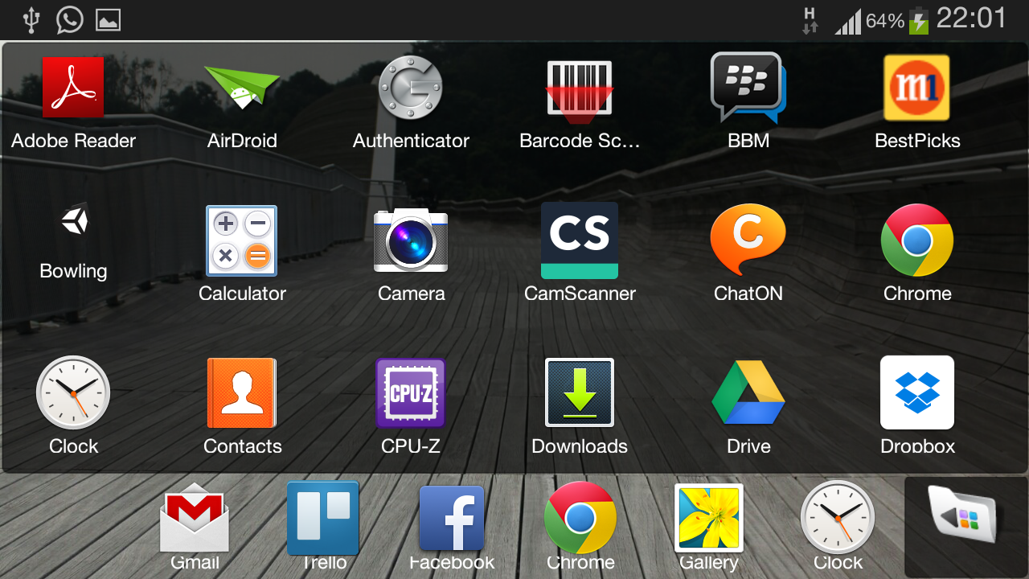Screen dimensions: 1029x579
Task: Open the Authenticator app
Action: tap(411, 88)
